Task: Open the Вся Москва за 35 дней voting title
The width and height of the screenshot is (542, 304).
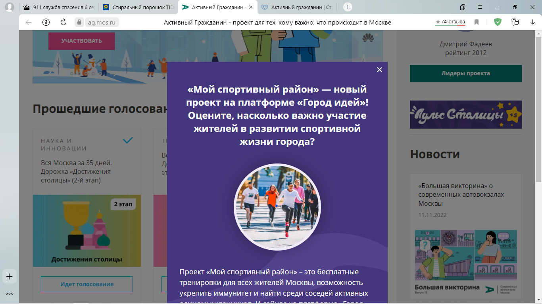Action: click(77, 171)
